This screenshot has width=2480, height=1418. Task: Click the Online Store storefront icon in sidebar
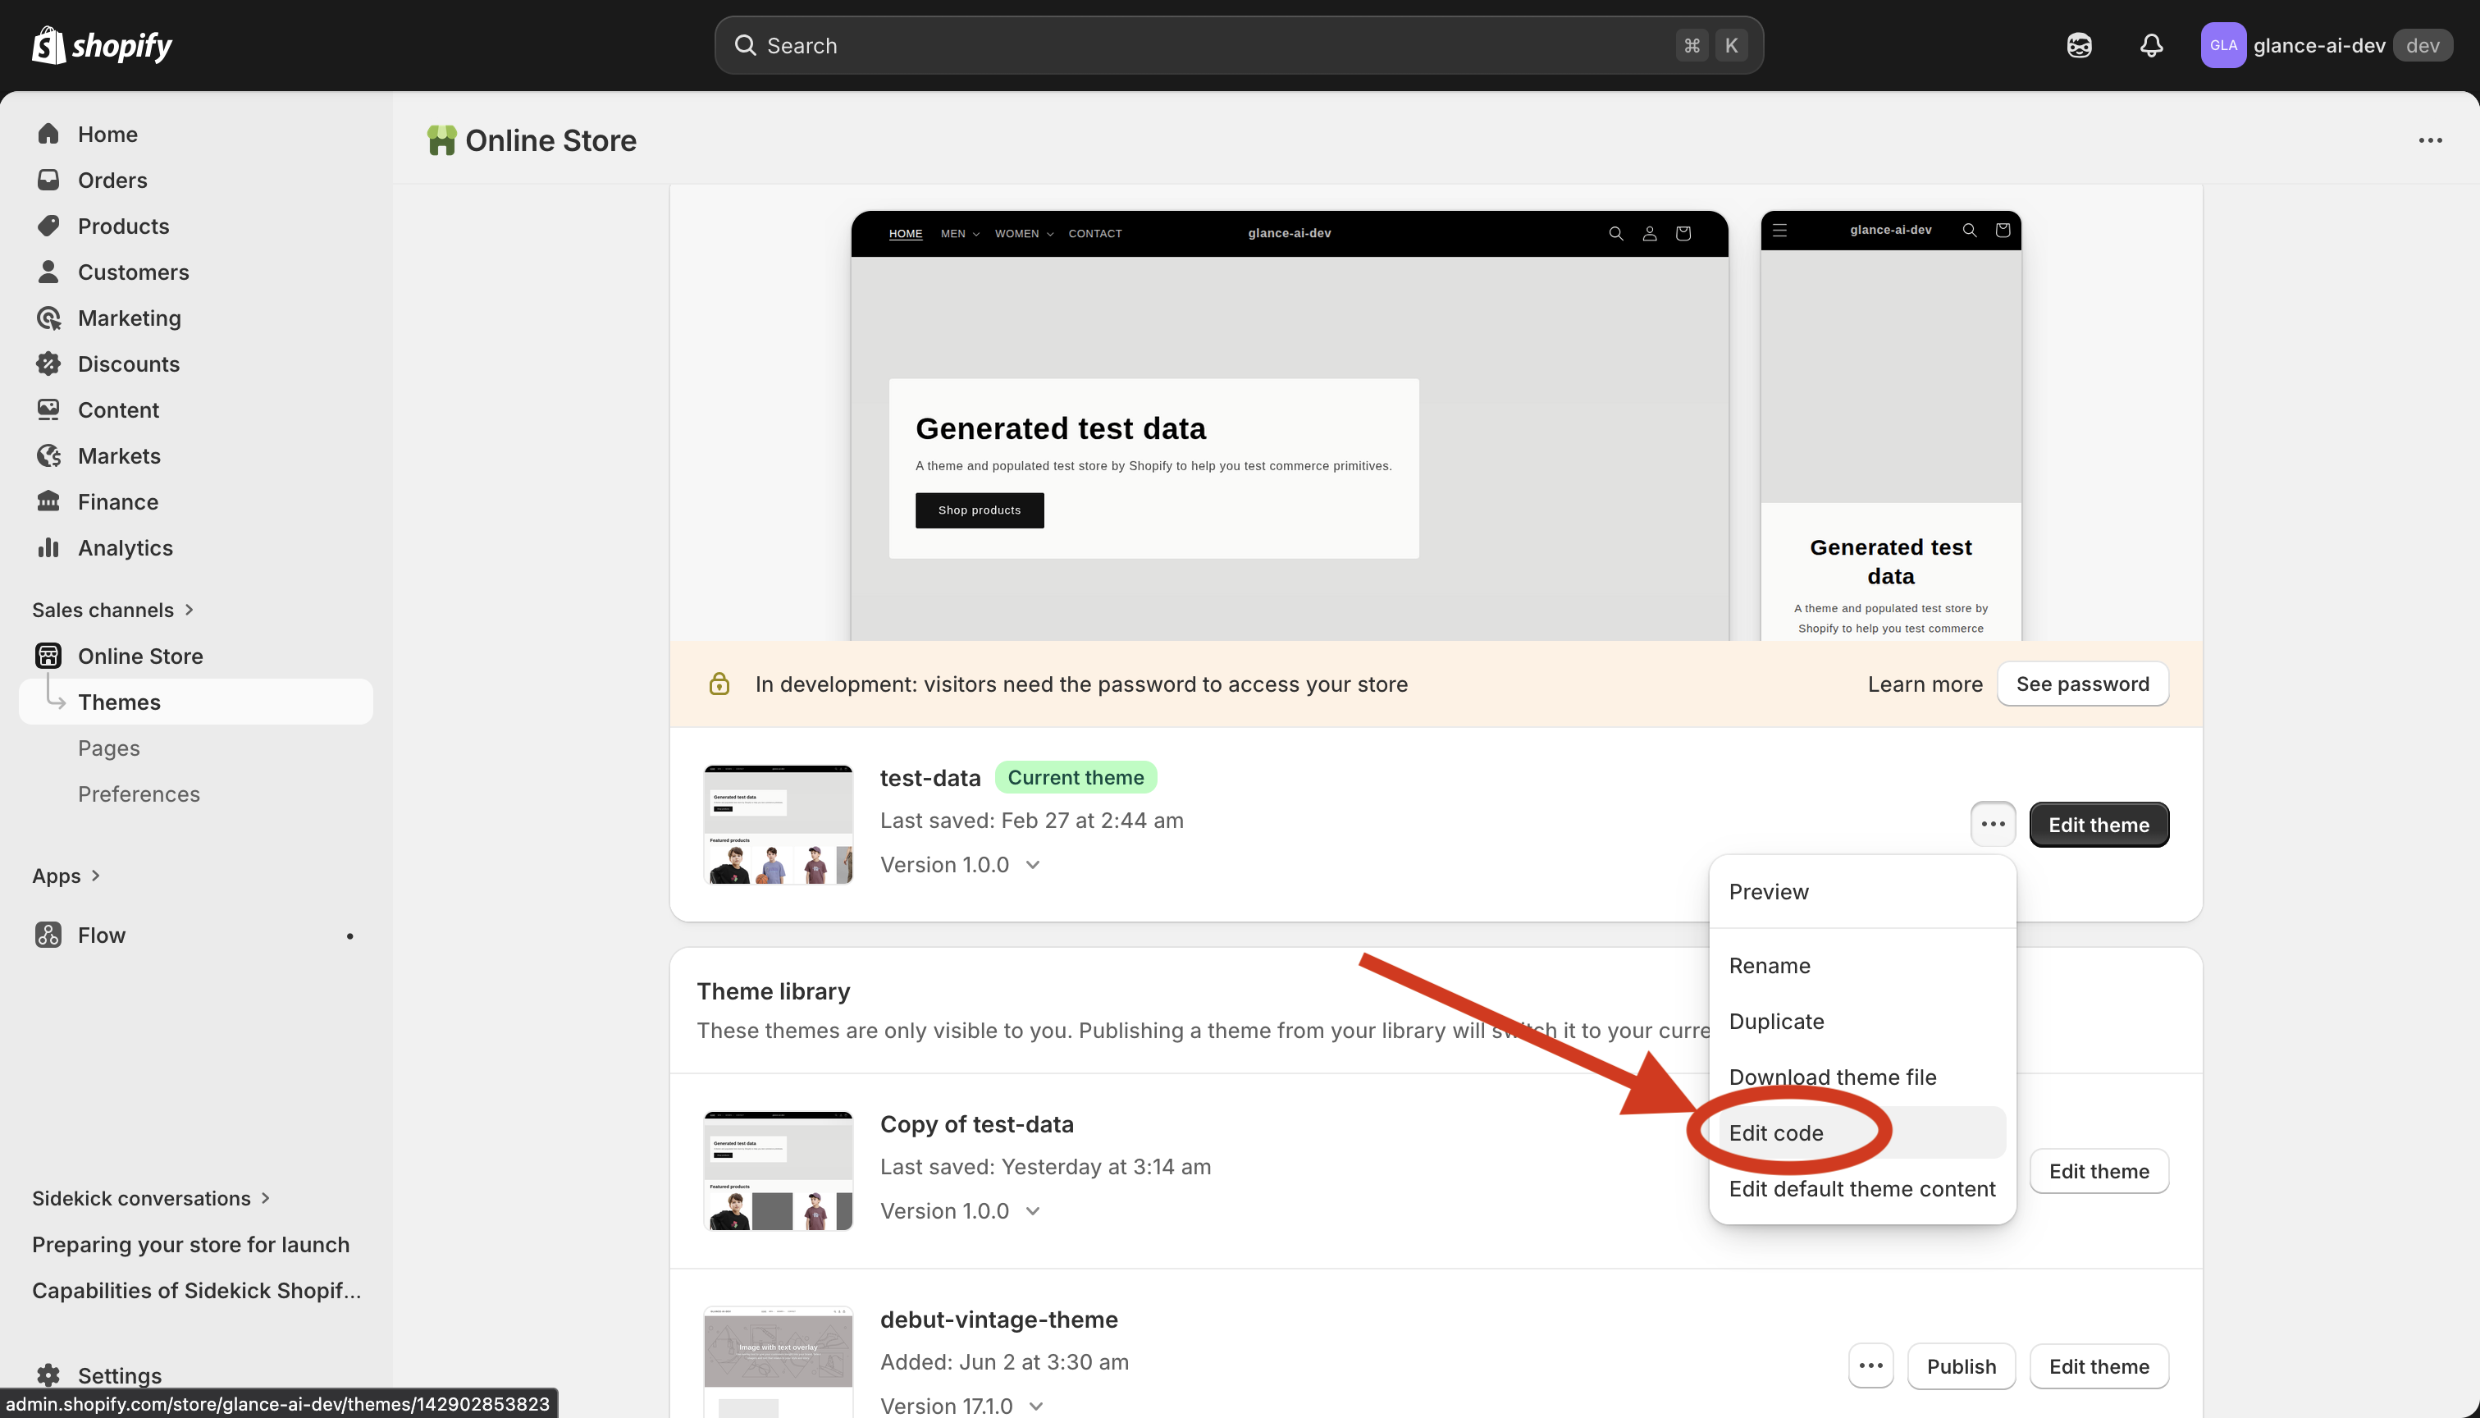(48, 656)
